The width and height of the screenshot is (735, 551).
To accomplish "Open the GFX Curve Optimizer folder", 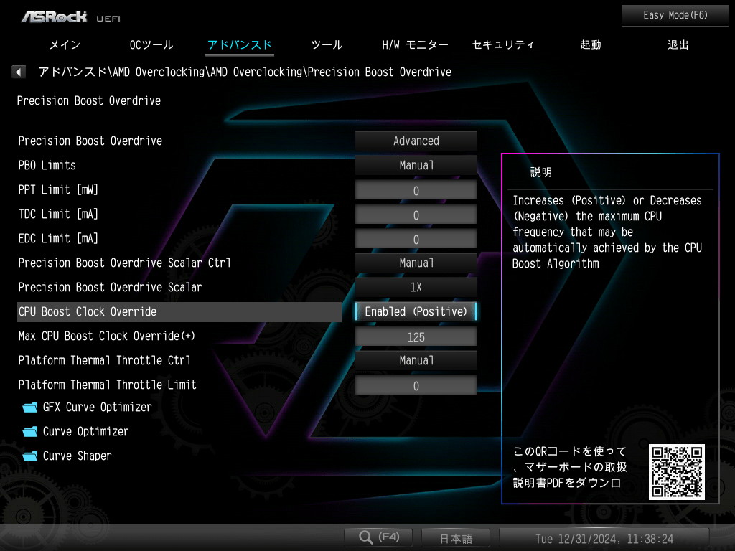I will 88,408.
